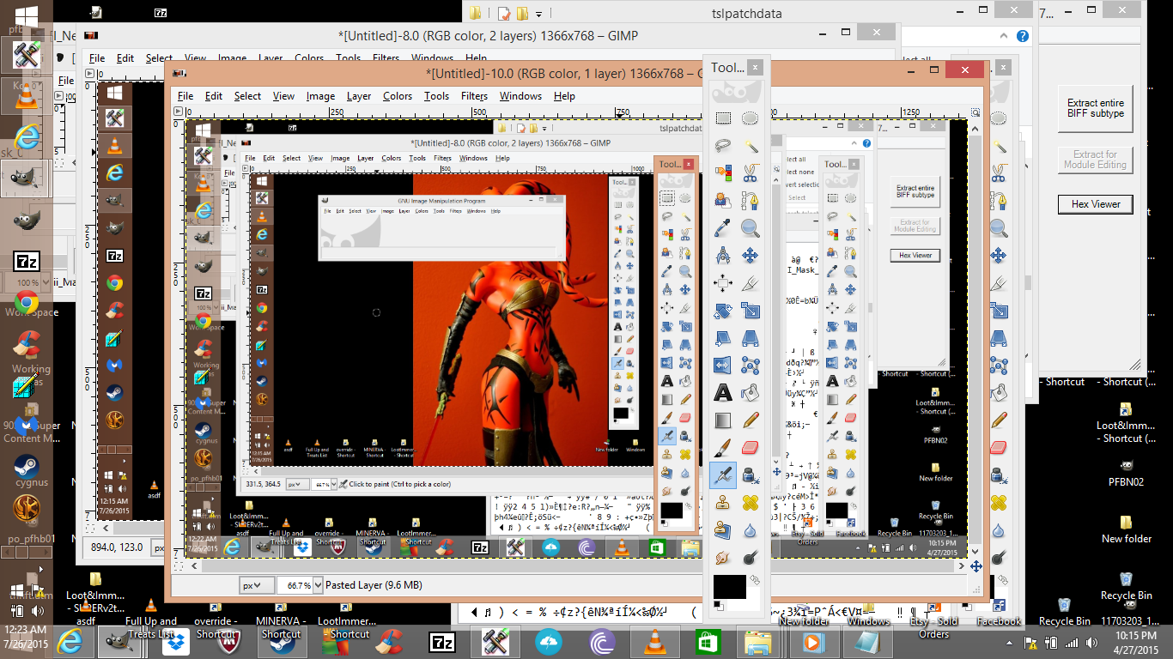The width and height of the screenshot is (1173, 659).
Task: Expand quick access toolbar dropdown in tslpatchdata window
Action: click(x=538, y=14)
